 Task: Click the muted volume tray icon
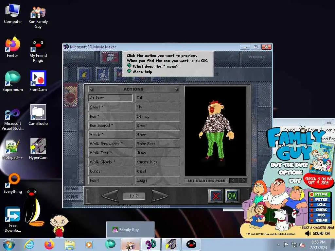coord(302,245)
